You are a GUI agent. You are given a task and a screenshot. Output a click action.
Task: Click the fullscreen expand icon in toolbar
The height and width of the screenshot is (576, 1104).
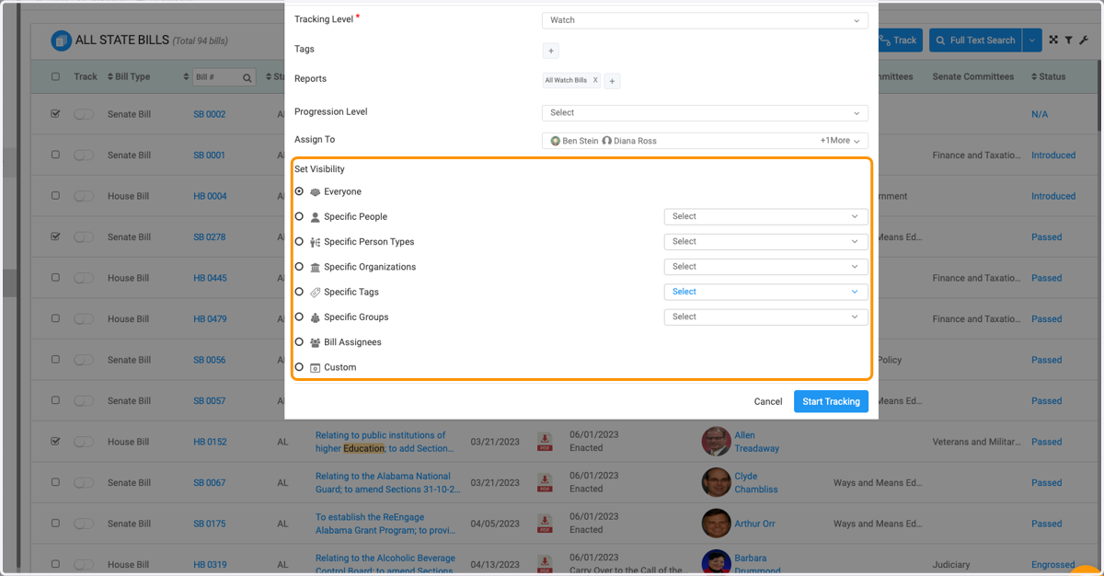point(1053,40)
